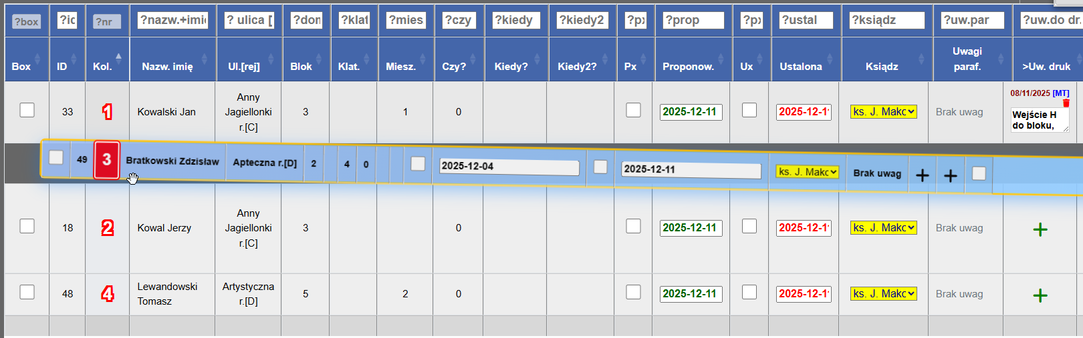
Task: Click the first black plus in Bratkowski row
Action: [922, 175]
